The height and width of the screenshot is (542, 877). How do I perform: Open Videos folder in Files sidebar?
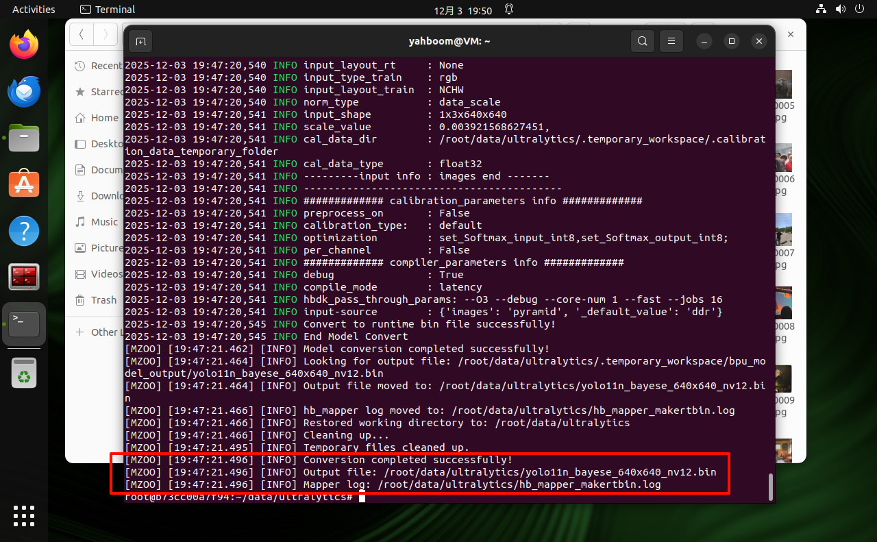pyautogui.click(x=99, y=274)
